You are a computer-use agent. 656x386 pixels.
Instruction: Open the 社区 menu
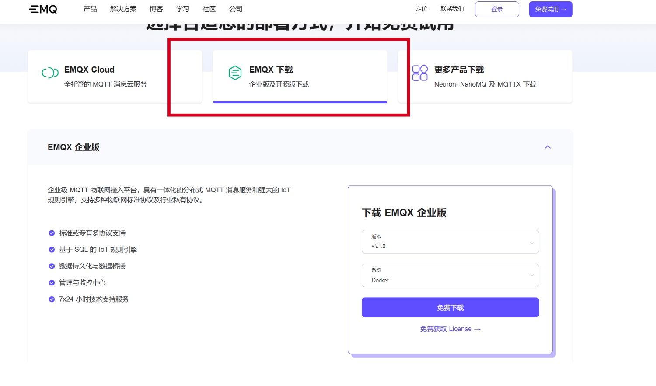pos(209,9)
